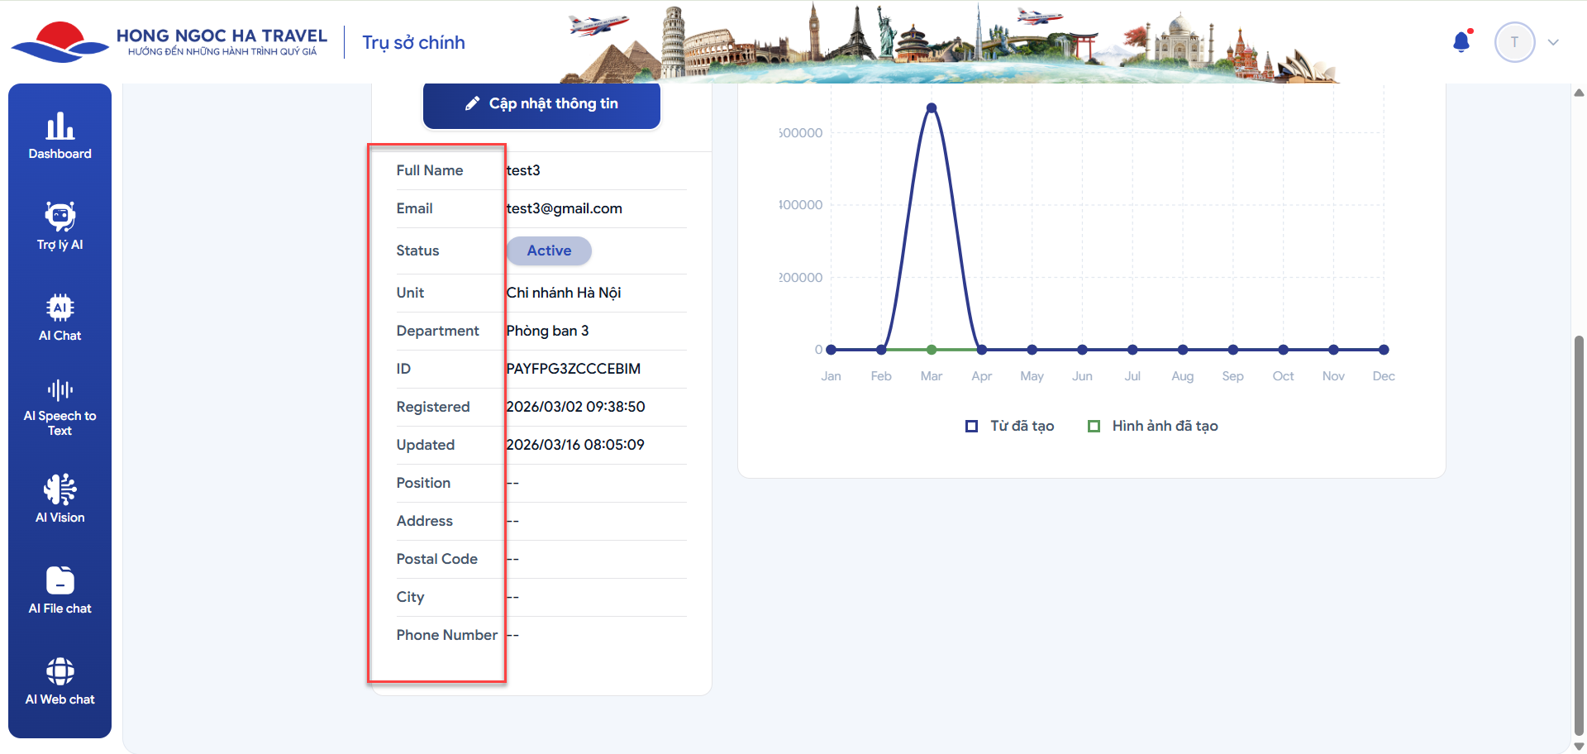The height and width of the screenshot is (754, 1587).
Task: Select the Trụ sở chính header label
Action: (x=413, y=42)
